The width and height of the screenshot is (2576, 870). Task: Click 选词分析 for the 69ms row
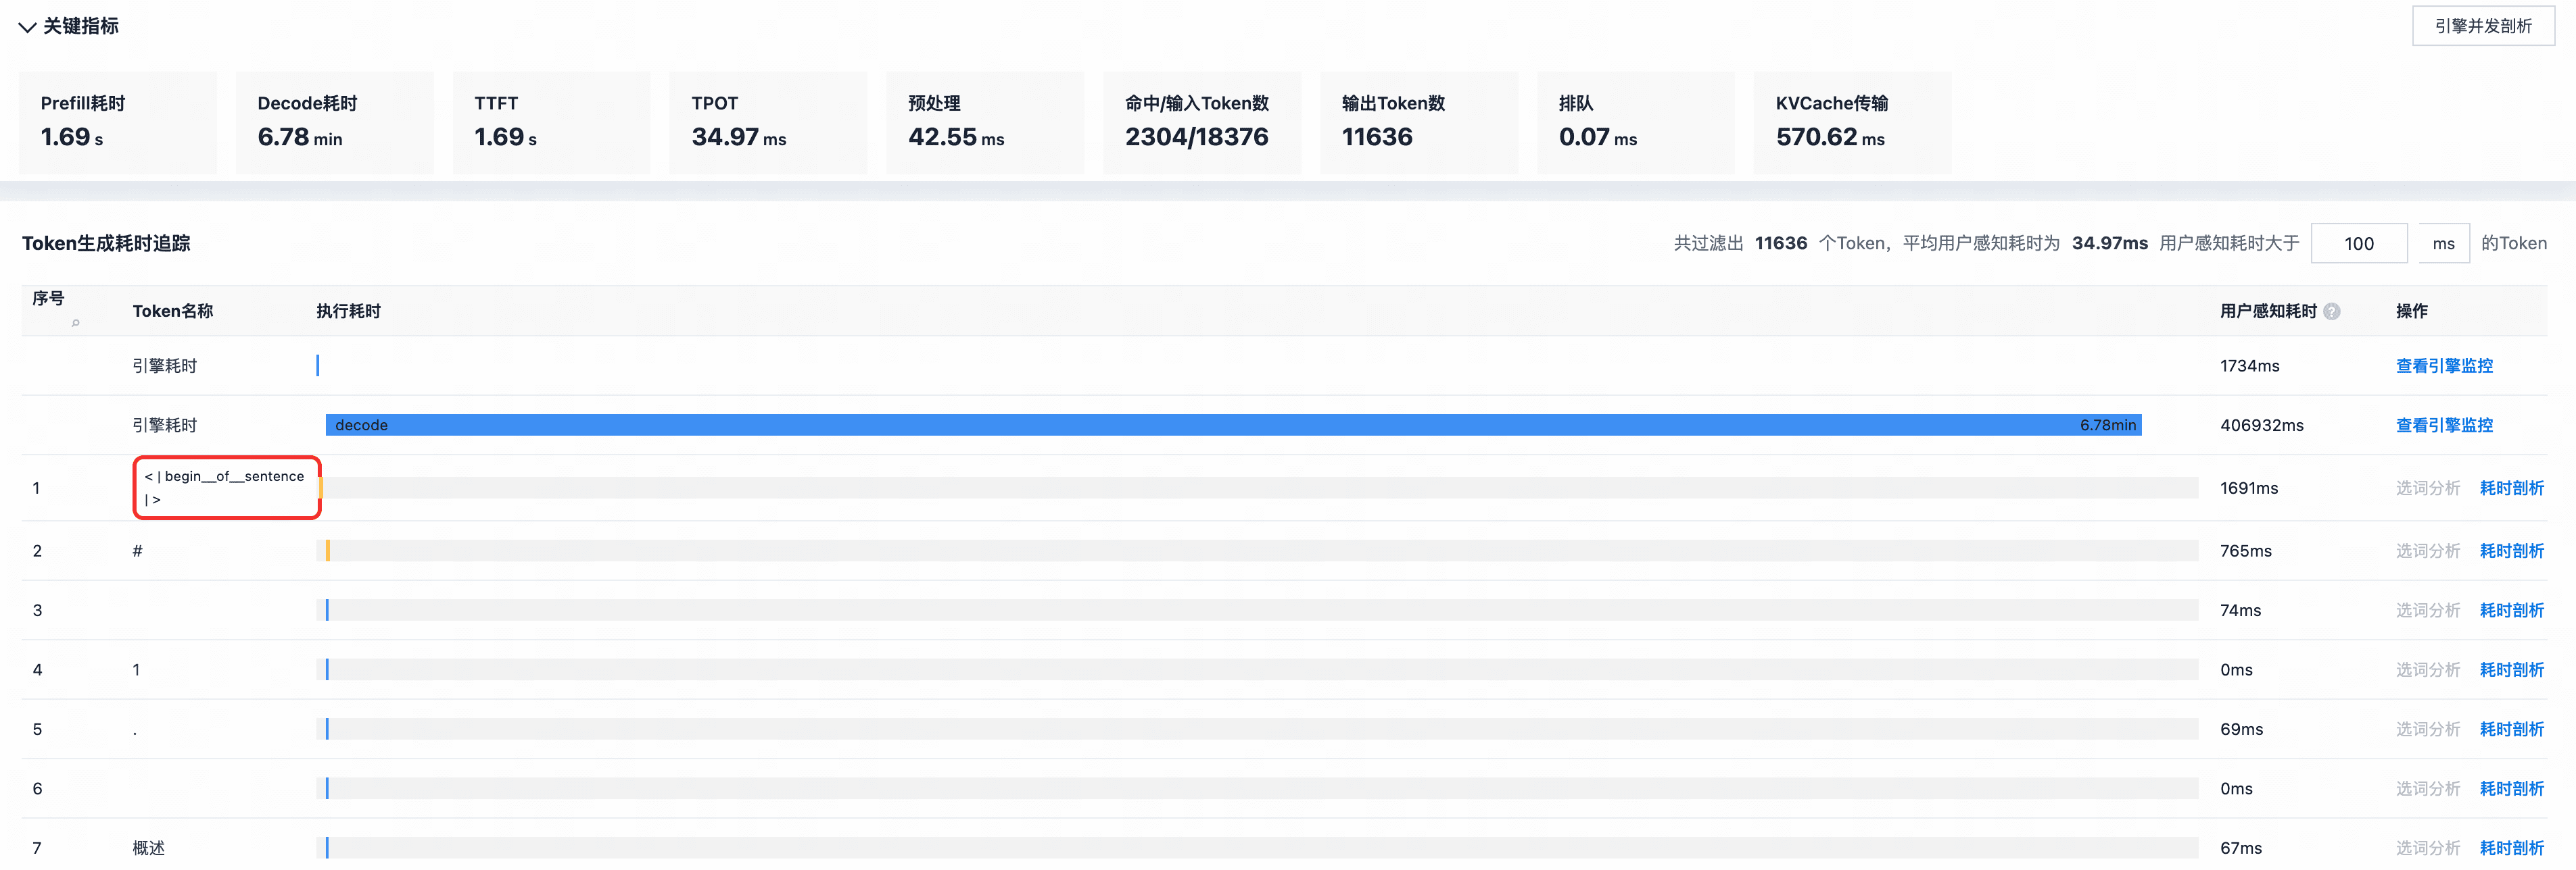tap(2427, 729)
